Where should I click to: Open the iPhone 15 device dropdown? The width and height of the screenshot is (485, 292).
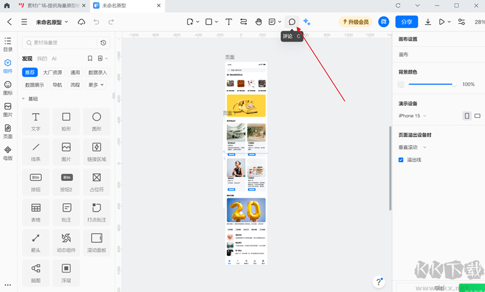pyautogui.click(x=412, y=115)
